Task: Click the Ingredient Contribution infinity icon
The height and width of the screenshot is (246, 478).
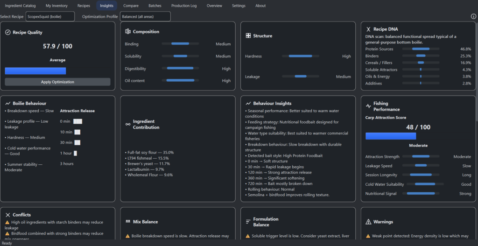Action: 128,124
